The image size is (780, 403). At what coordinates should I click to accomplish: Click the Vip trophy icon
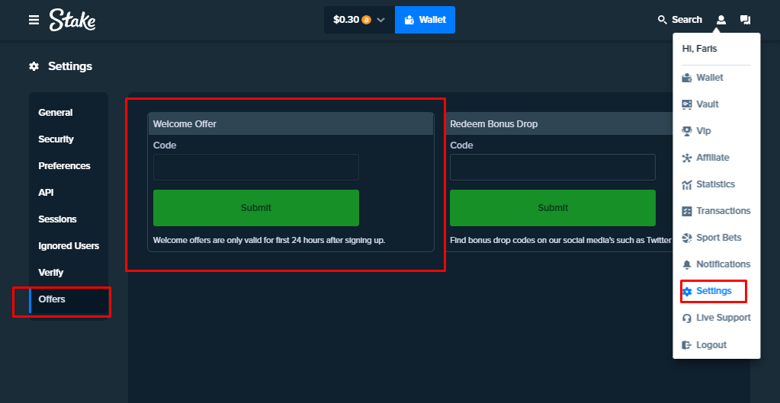click(687, 131)
